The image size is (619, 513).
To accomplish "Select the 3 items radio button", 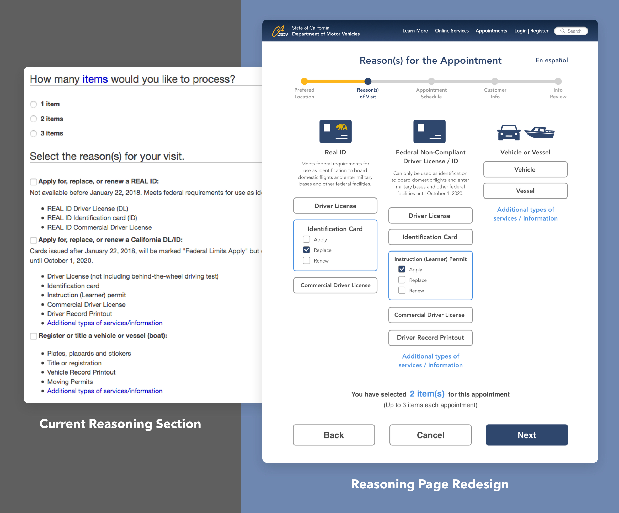I will point(34,133).
